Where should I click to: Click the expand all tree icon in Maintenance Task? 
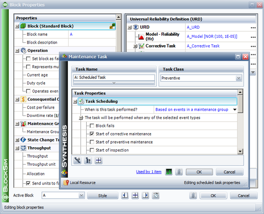pyautogui.click(x=77, y=160)
